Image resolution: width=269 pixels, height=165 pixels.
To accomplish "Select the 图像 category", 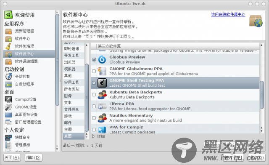I will 74,96.
